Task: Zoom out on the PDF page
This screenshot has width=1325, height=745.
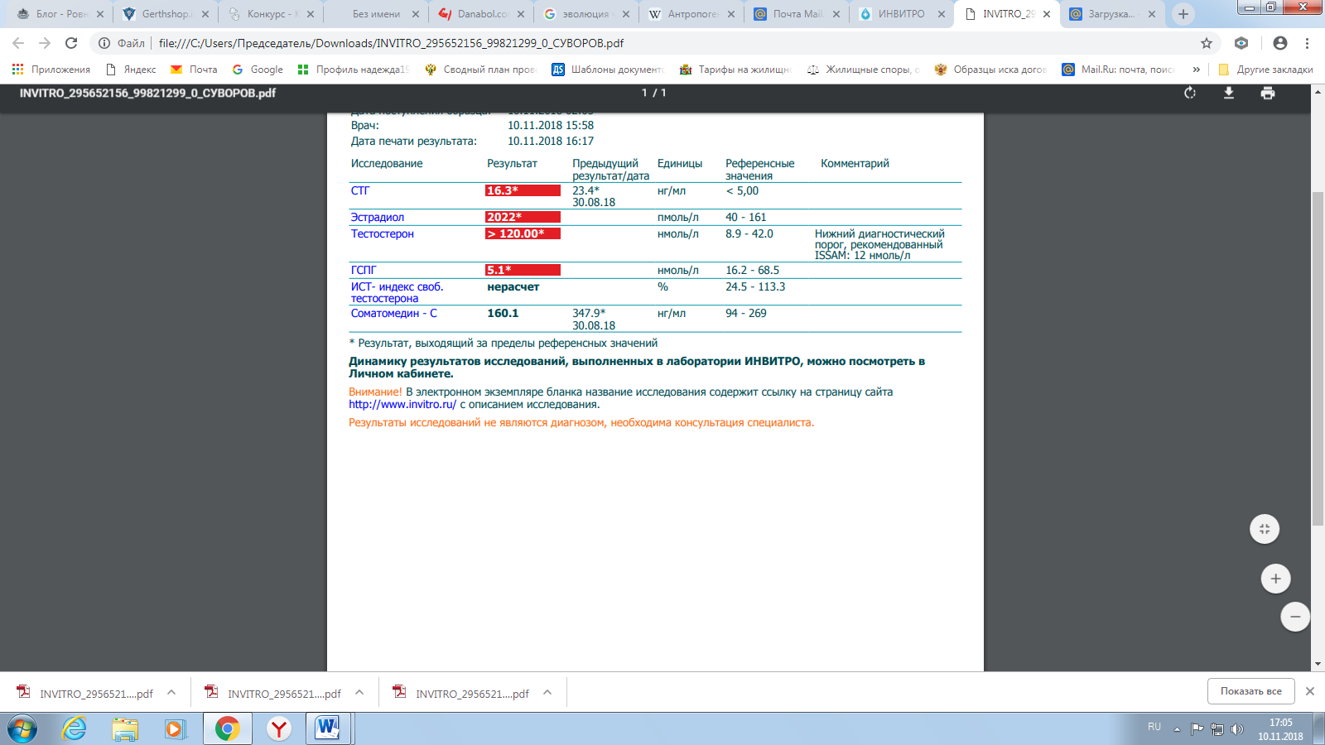Action: pyautogui.click(x=1294, y=617)
